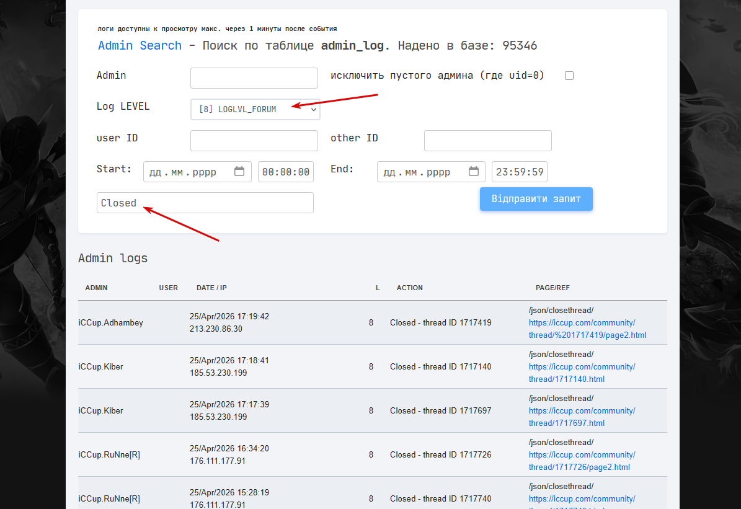Click action text Closed - thread ID 1717740
741x509 pixels.
[440, 498]
